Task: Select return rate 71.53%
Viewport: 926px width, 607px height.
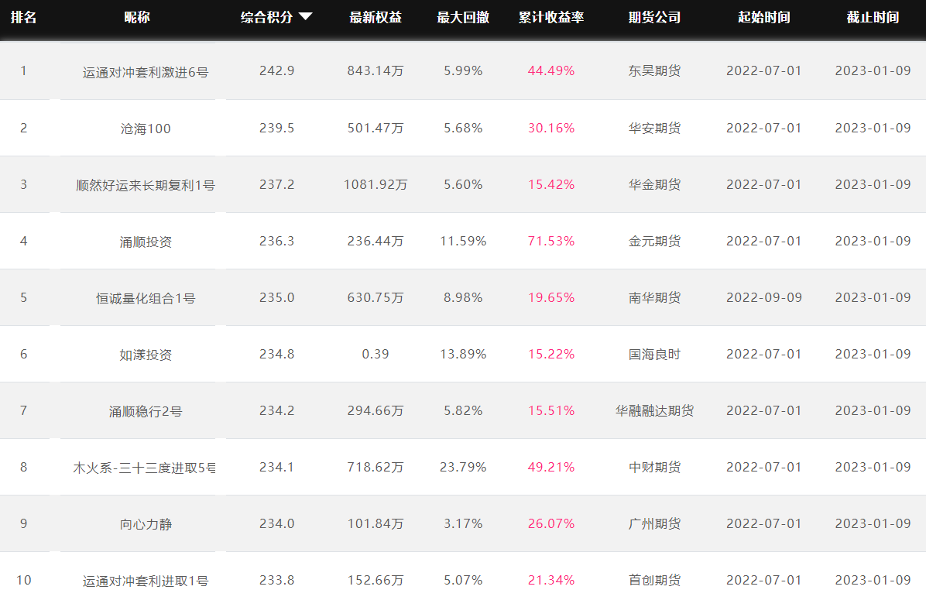Action: click(x=551, y=241)
